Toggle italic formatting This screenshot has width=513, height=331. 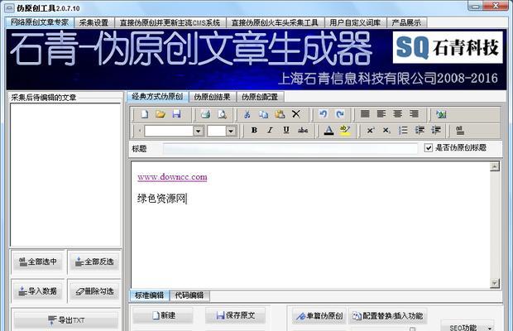pyautogui.click(x=270, y=130)
